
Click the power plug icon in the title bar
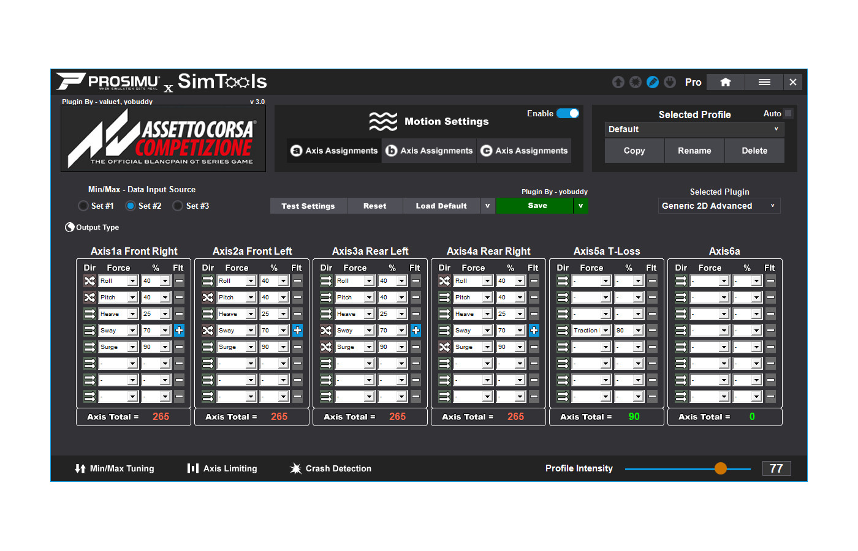pyautogui.click(x=670, y=82)
